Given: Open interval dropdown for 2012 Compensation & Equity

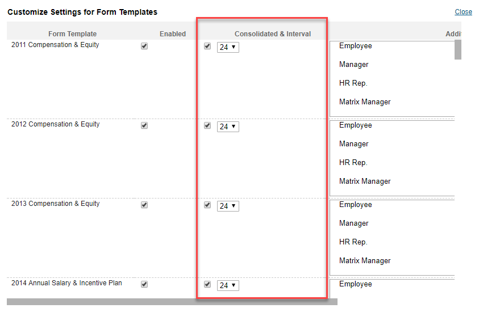Looking at the screenshot, I should pyautogui.click(x=228, y=127).
